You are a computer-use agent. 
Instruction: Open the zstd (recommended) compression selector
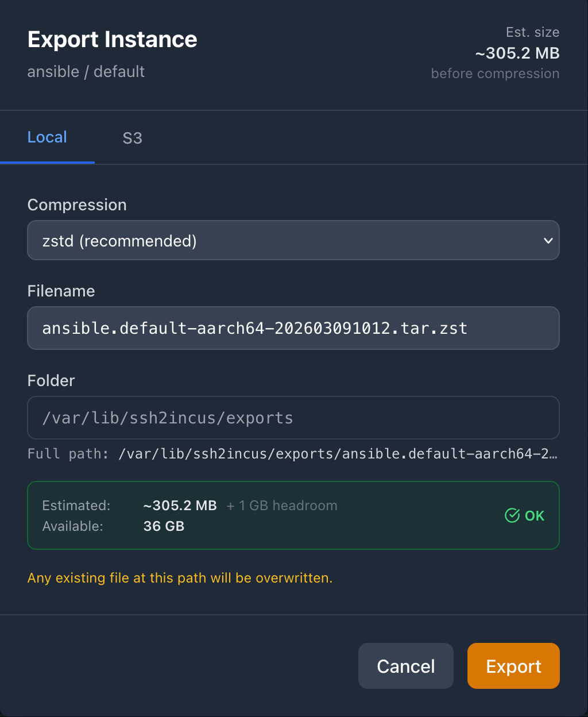[x=293, y=241]
